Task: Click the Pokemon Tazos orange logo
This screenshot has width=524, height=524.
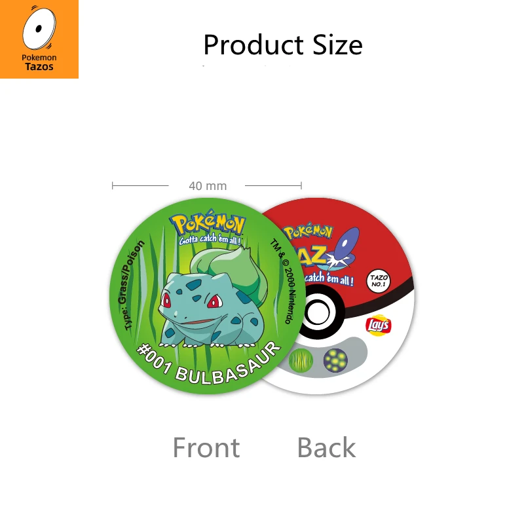Action: [x=39, y=39]
